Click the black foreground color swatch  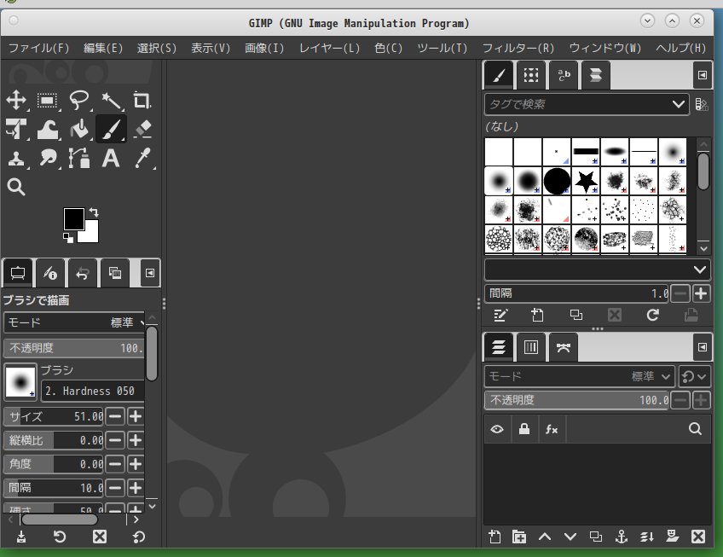pos(74,218)
